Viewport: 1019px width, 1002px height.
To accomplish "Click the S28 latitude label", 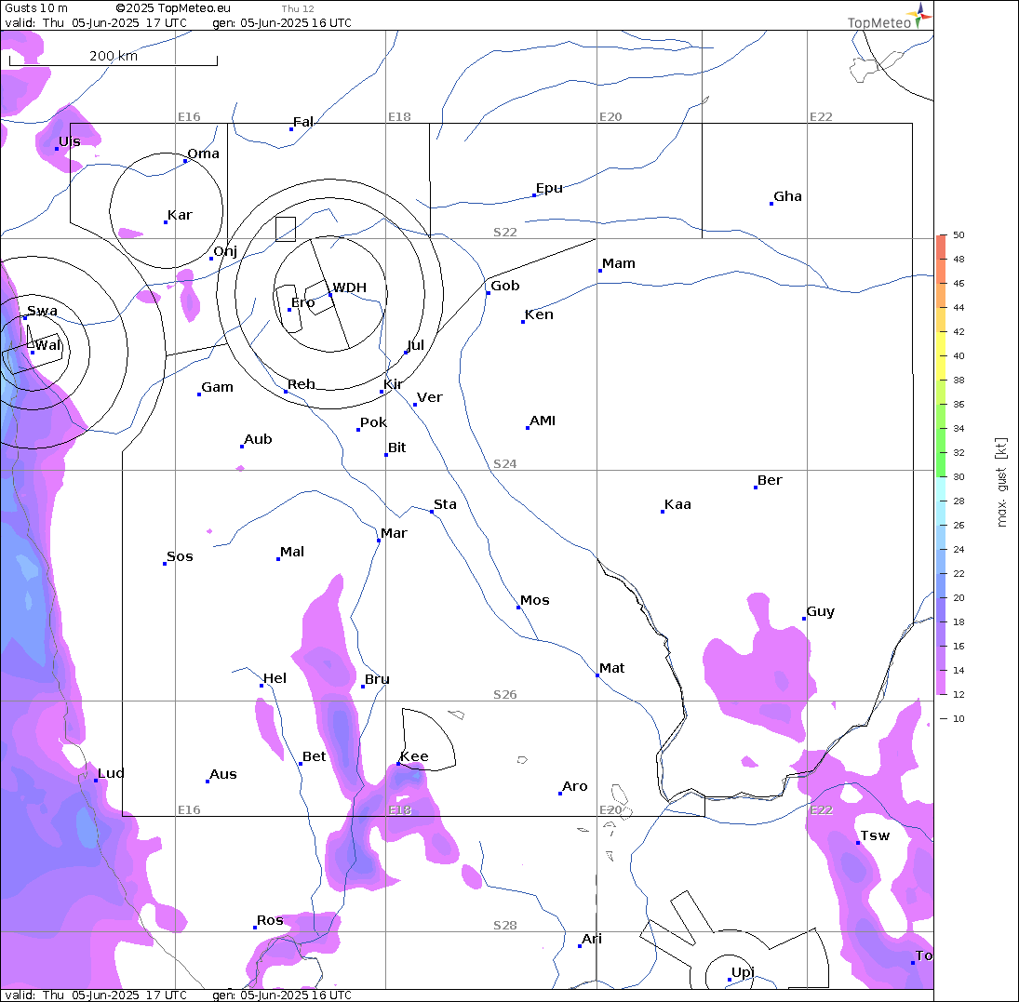I will pos(505,926).
